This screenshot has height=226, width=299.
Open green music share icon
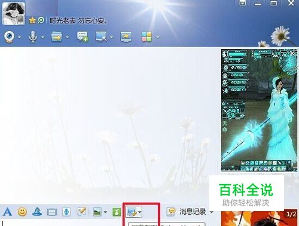117,212
